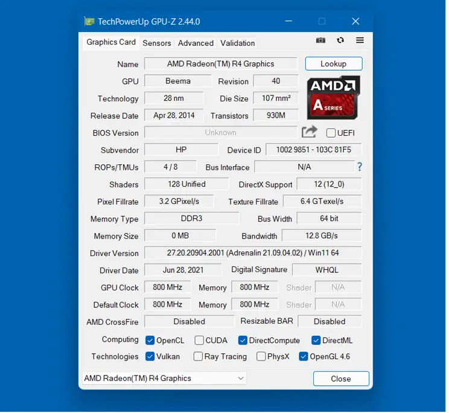
Task: Select the Graphics Card tab
Action: coord(111,42)
